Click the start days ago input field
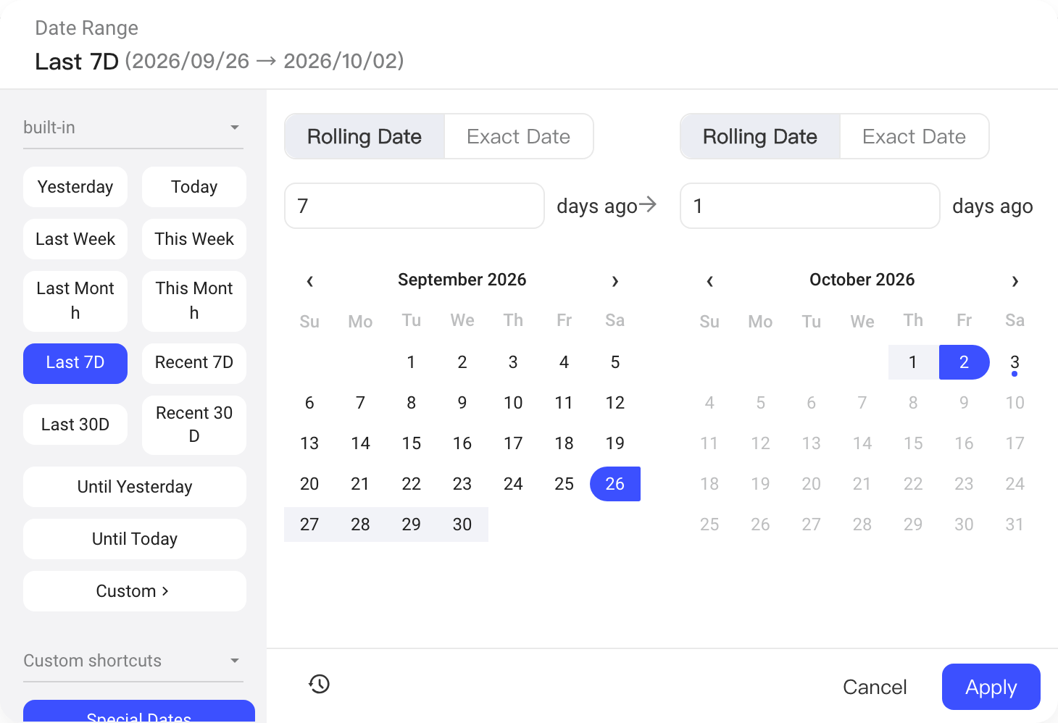1058x723 pixels. (415, 206)
